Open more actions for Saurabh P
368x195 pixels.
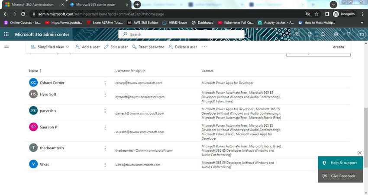pos(105,128)
